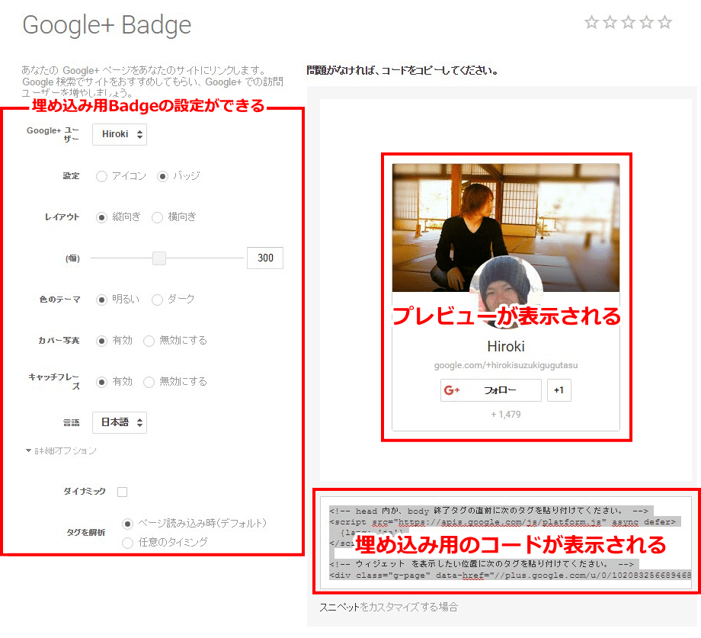Click the width input field showing 300
Image resolution: width=701 pixels, height=638 pixels.
click(x=265, y=258)
